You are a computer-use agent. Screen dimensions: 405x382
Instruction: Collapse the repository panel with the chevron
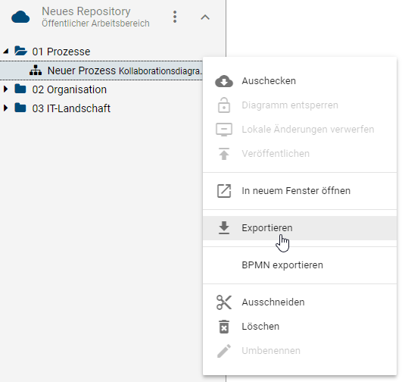coord(205,17)
